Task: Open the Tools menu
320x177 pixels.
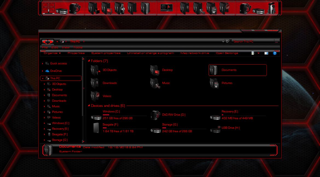Action: (x=78, y=47)
